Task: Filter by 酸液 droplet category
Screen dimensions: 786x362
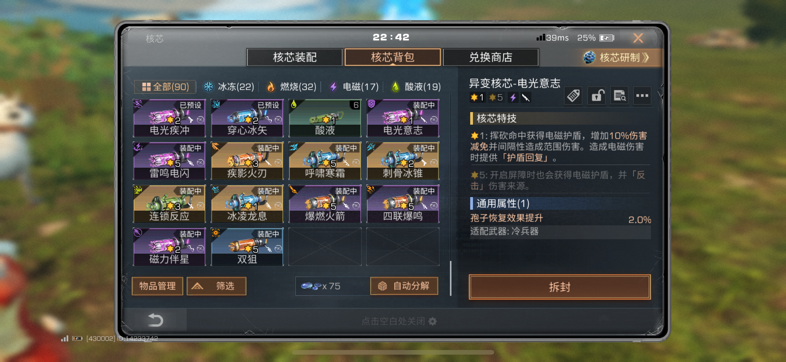Action: pyautogui.click(x=416, y=87)
